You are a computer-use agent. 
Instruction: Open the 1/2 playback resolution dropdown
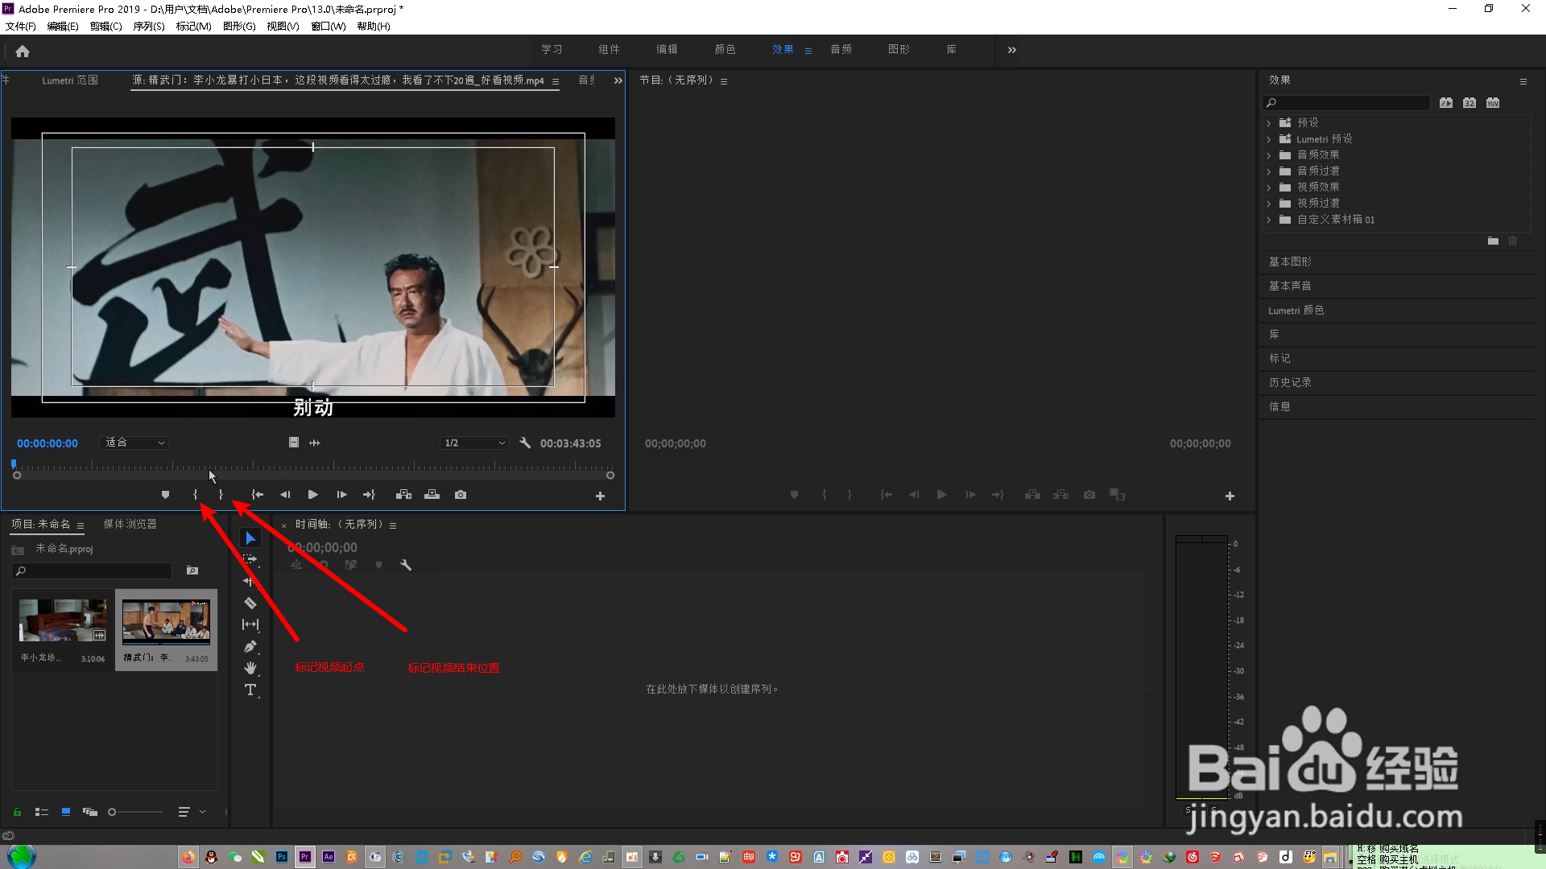pos(474,443)
